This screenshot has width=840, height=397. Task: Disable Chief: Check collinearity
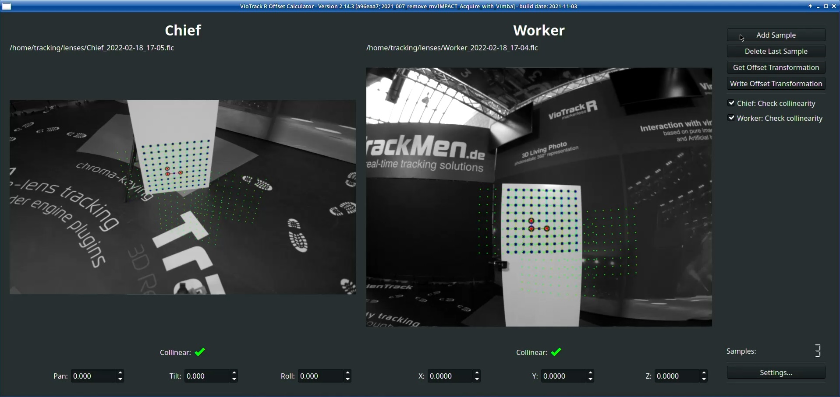pyautogui.click(x=731, y=103)
